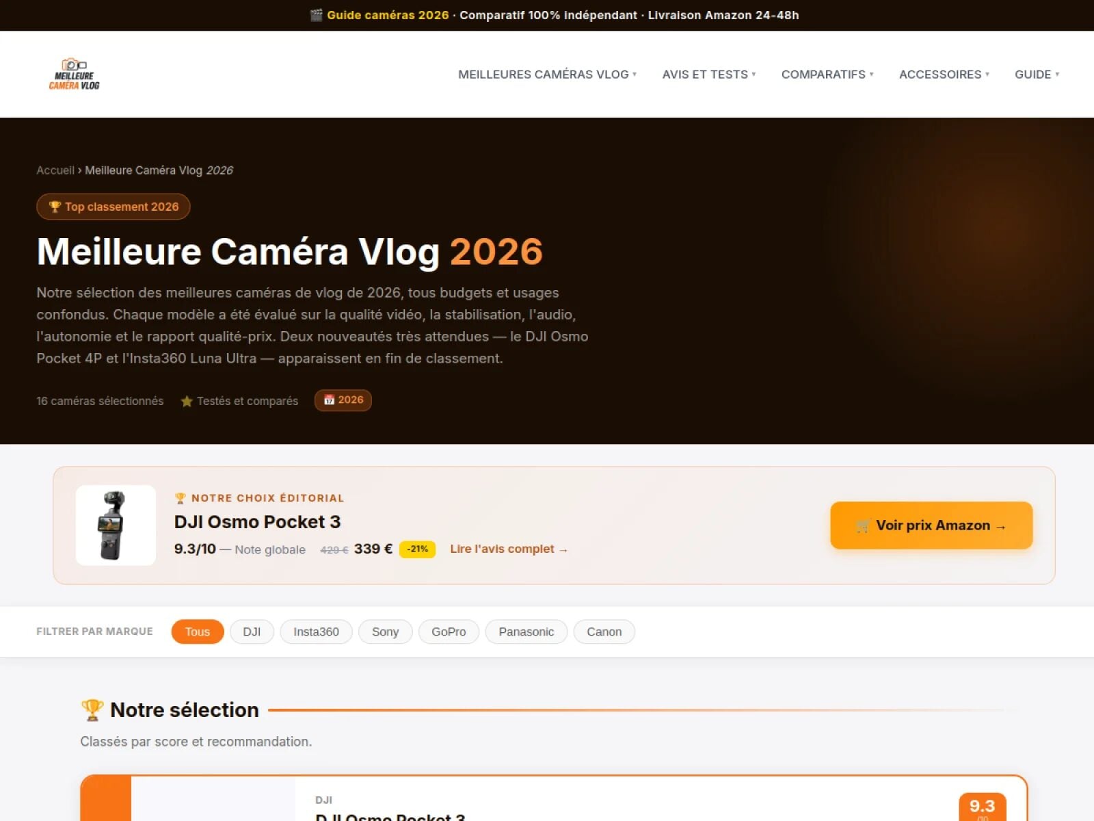Click the Meilleure Caméra Vlog 2026 breadcrumb item
This screenshot has height=821, width=1094.
159,170
